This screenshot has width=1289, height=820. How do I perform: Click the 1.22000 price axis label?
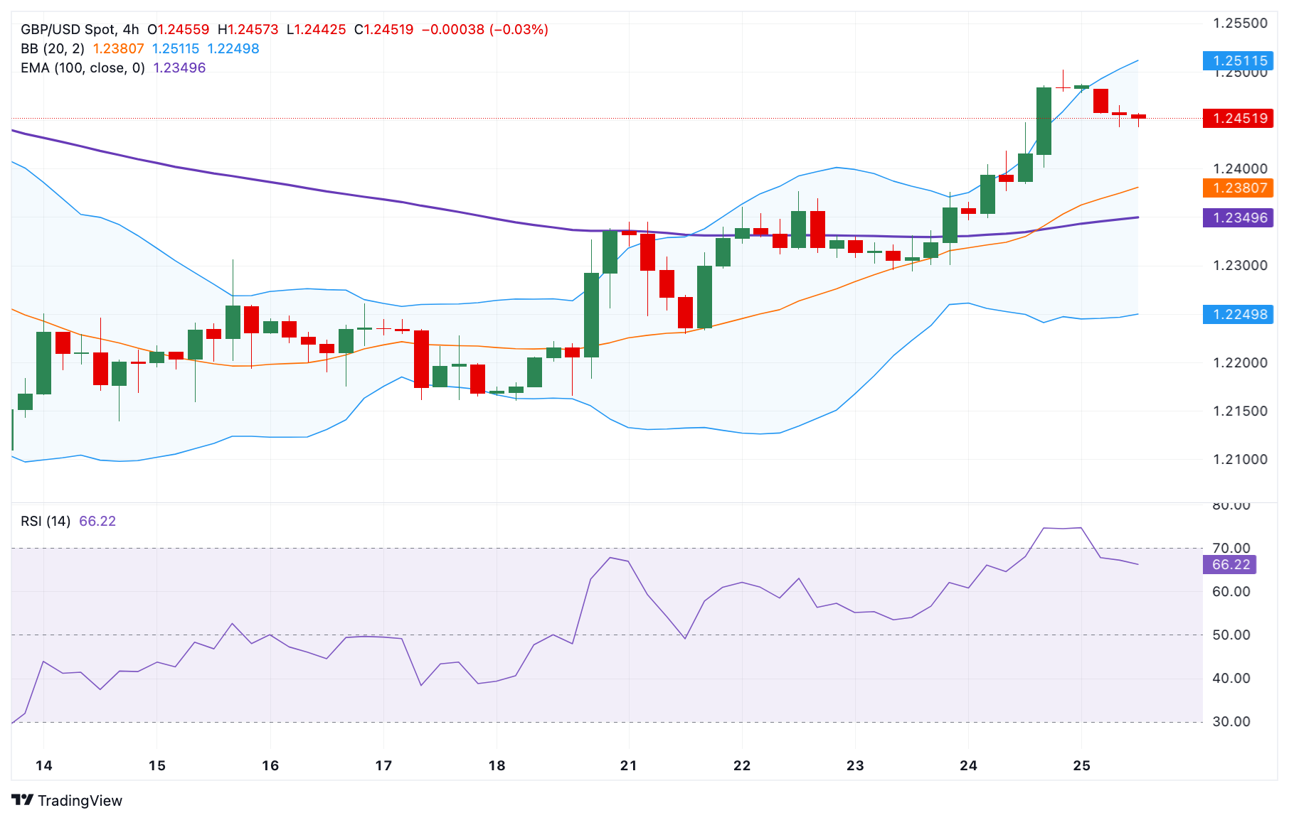(1240, 362)
